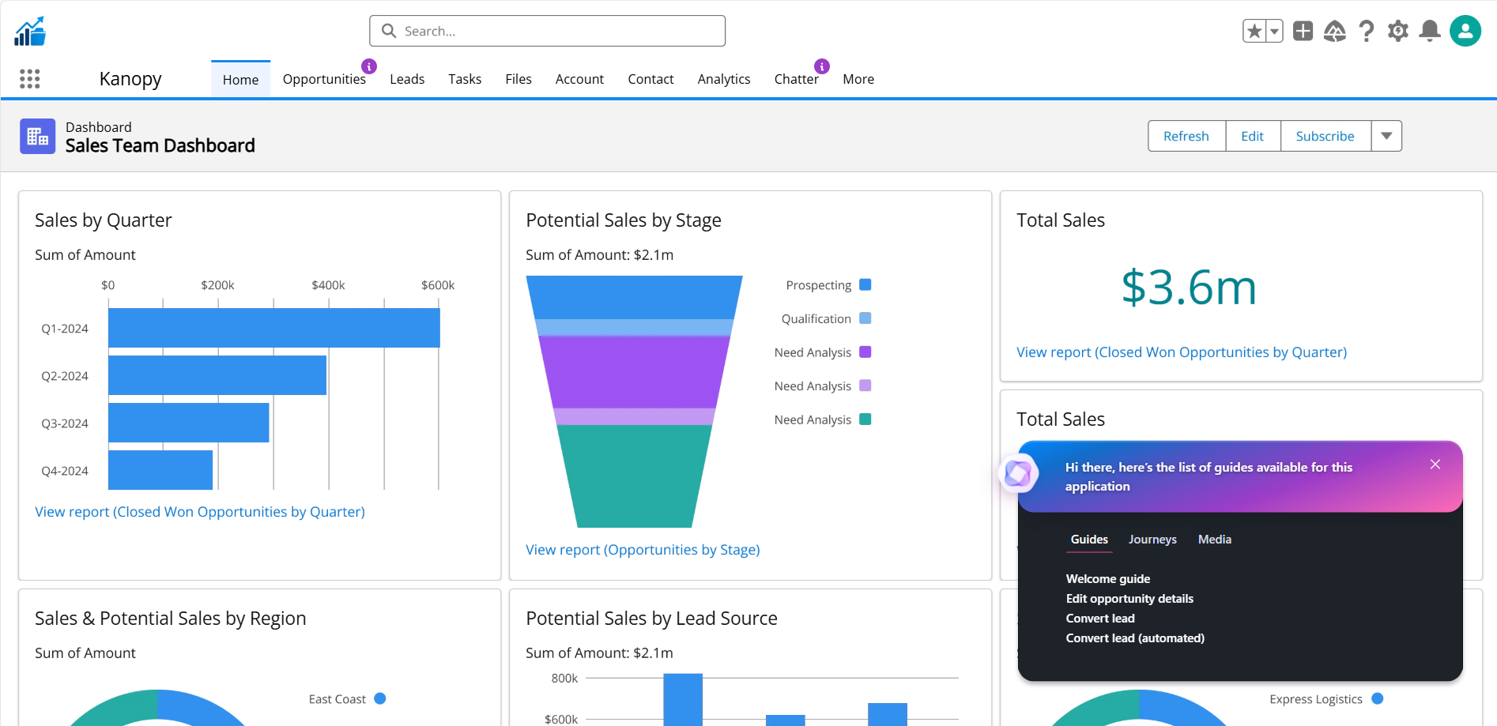Screen dimensions: 1497x726
Task: Click the Prospecting legend color swatch
Action: tap(865, 285)
